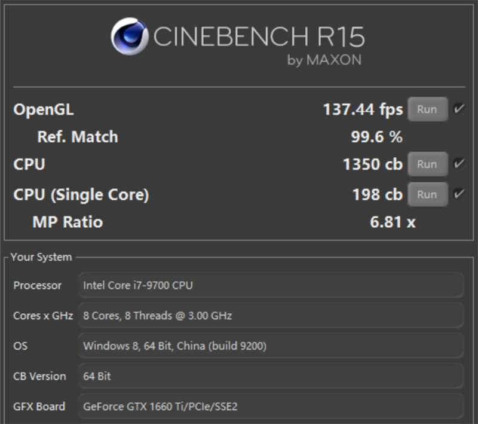Select the Ref. Match value 99.6 %

[x=377, y=137]
